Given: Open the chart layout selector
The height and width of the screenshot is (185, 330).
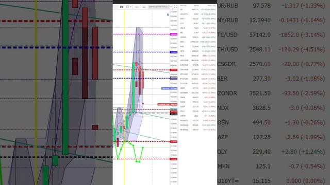Looking at the screenshot, I should 127,7.
